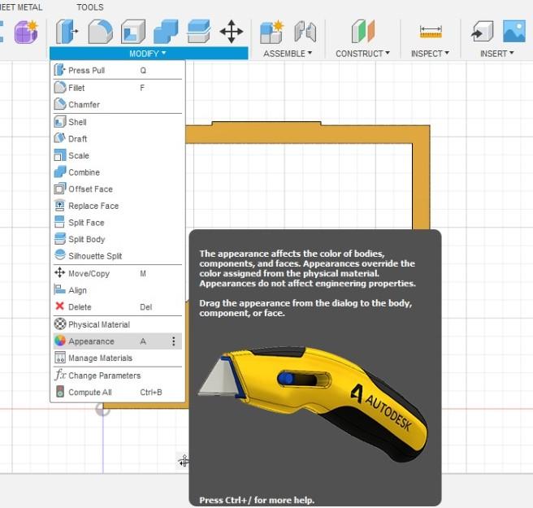Viewport: 533px width, 508px height.
Task: Choose Compute All menu entry
Action: point(117,392)
